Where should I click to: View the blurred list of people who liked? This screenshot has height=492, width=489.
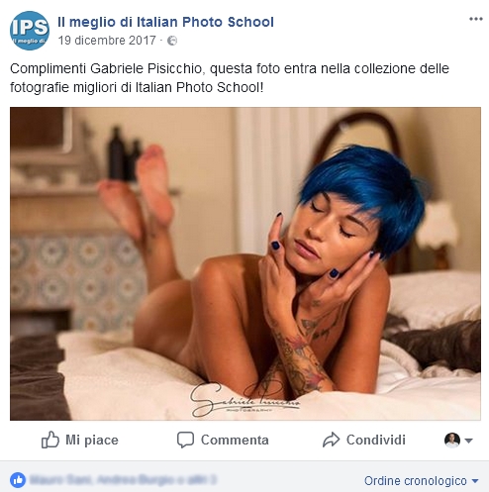[x=123, y=480]
